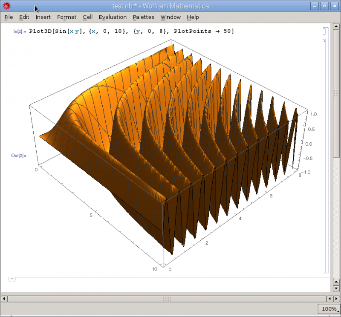
Task: Click the 5 tick label on x axis
Action: pos(91,215)
